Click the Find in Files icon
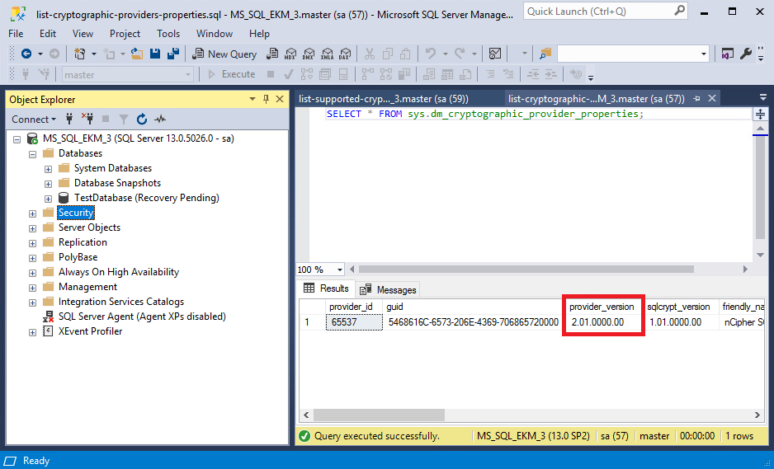The height and width of the screenshot is (469, 774). pos(545,54)
